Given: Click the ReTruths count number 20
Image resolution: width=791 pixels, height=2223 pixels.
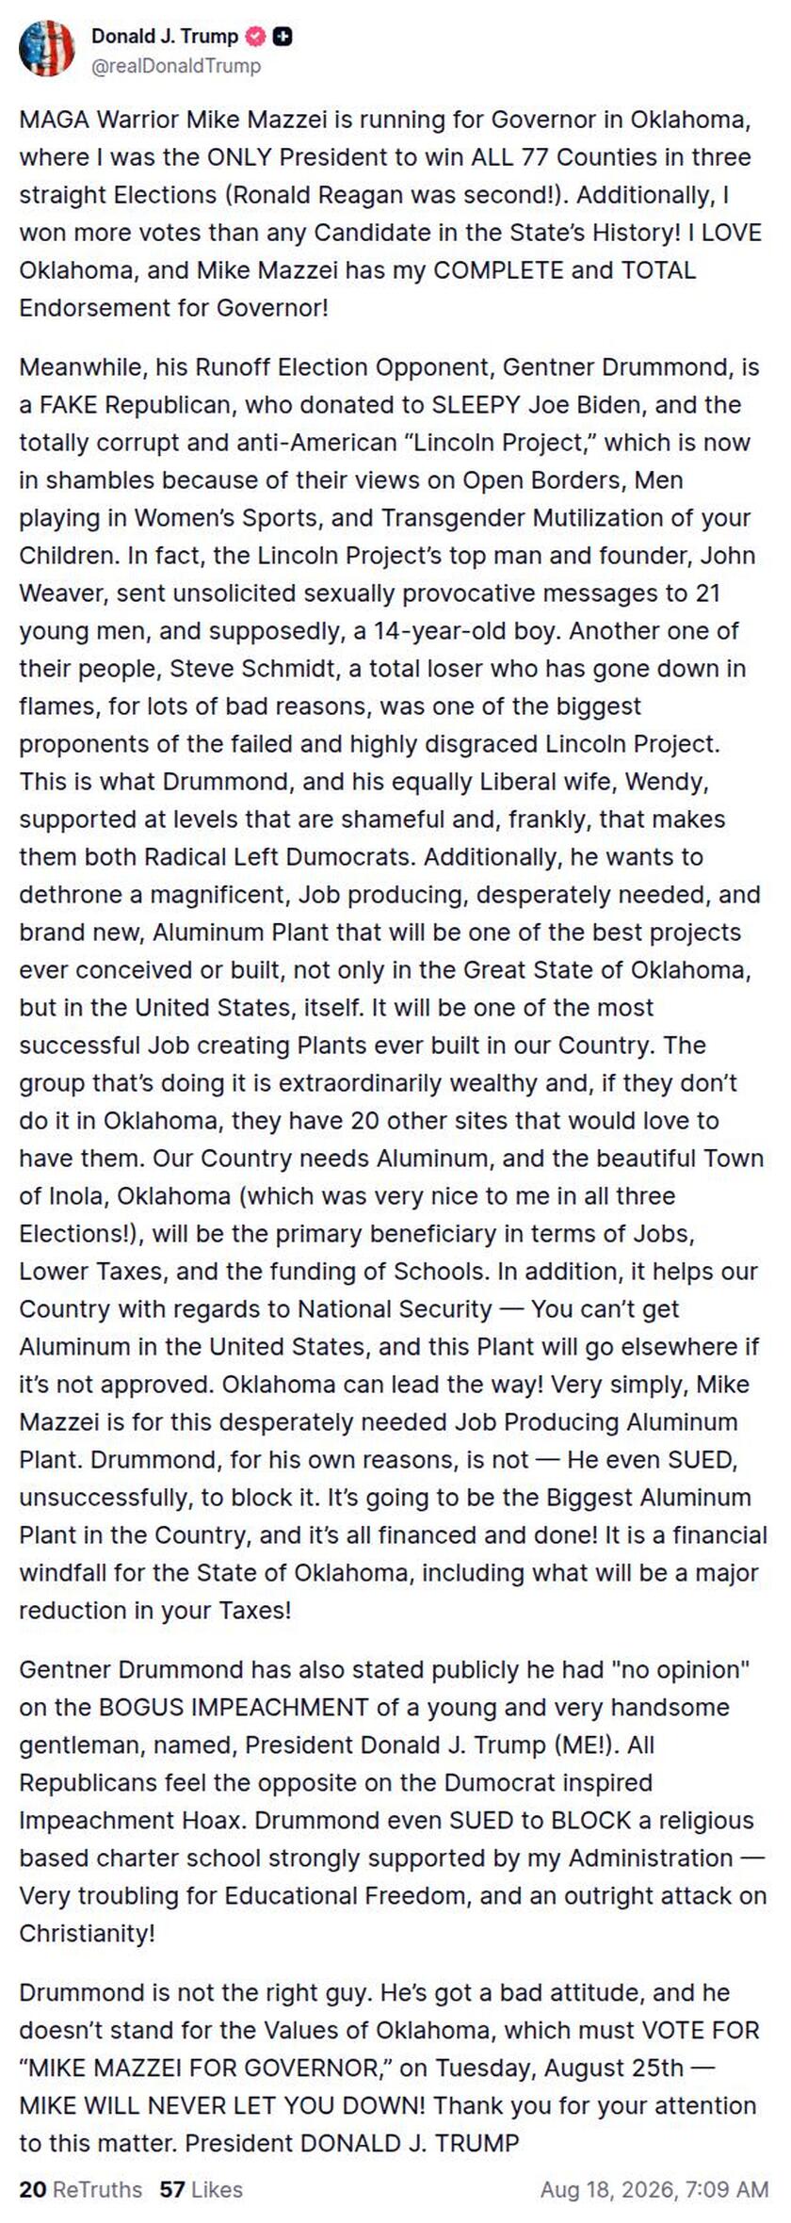Looking at the screenshot, I should (x=32, y=2189).
